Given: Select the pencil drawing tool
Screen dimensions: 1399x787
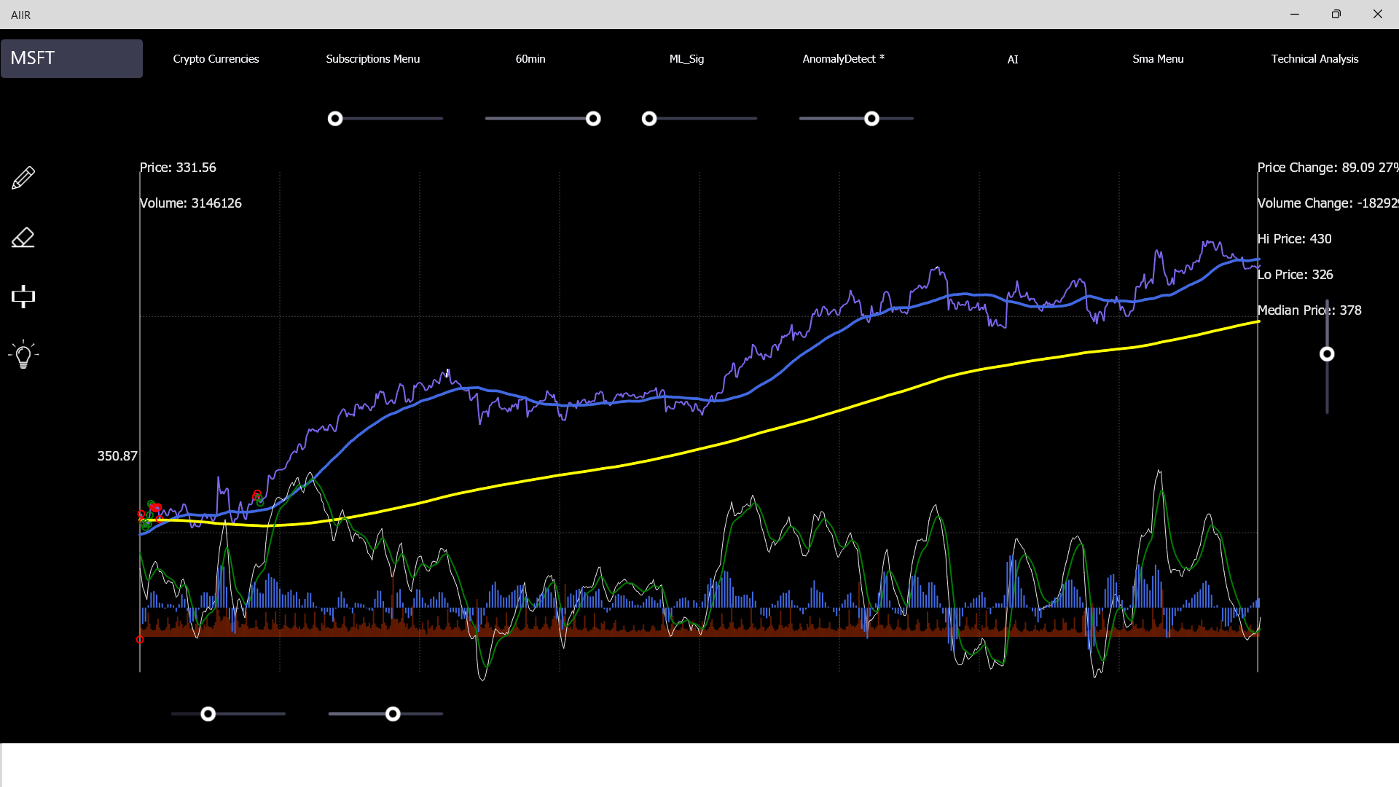Looking at the screenshot, I should (x=23, y=178).
